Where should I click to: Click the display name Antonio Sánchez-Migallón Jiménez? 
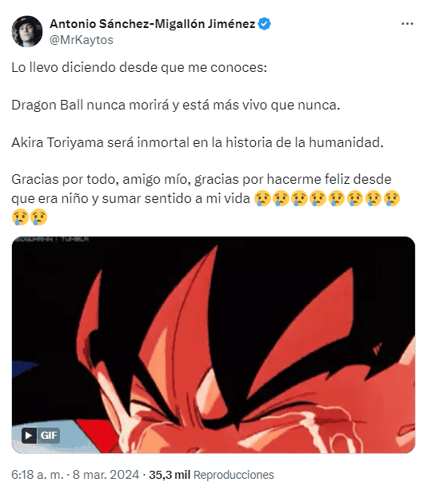[x=153, y=24]
